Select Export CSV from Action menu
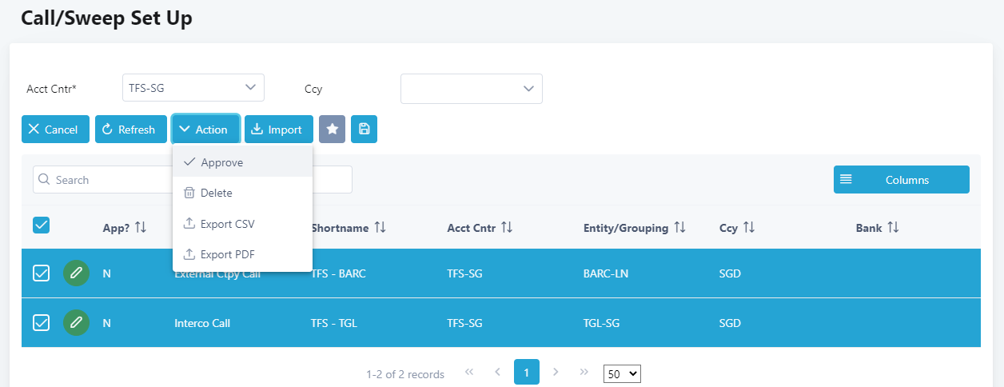Image resolution: width=1004 pixels, height=387 pixels. [227, 224]
